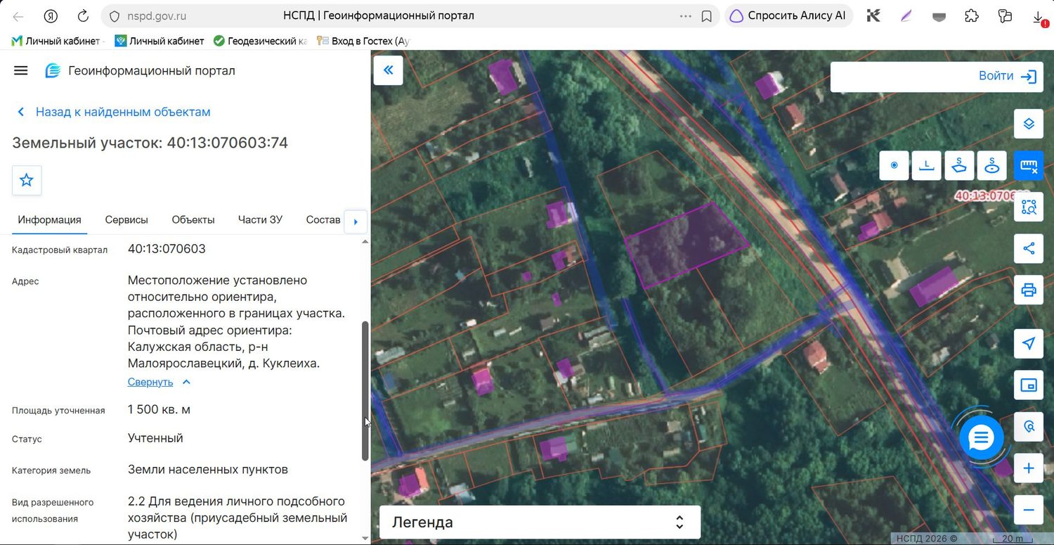Viewport: 1054px width, 545px height.
Task: Open the Состав tab
Action: click(323, 220)
